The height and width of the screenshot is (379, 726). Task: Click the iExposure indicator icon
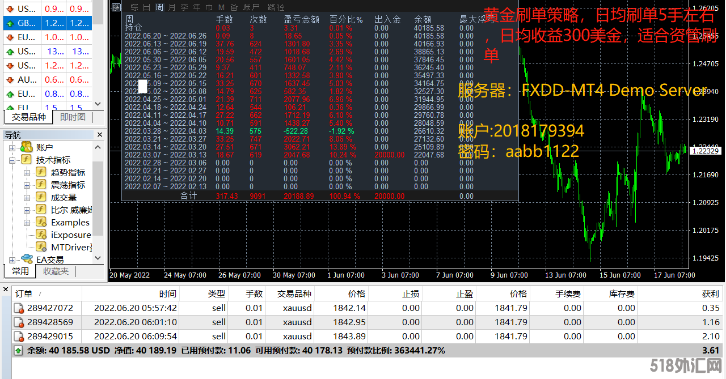coord(41,235)
